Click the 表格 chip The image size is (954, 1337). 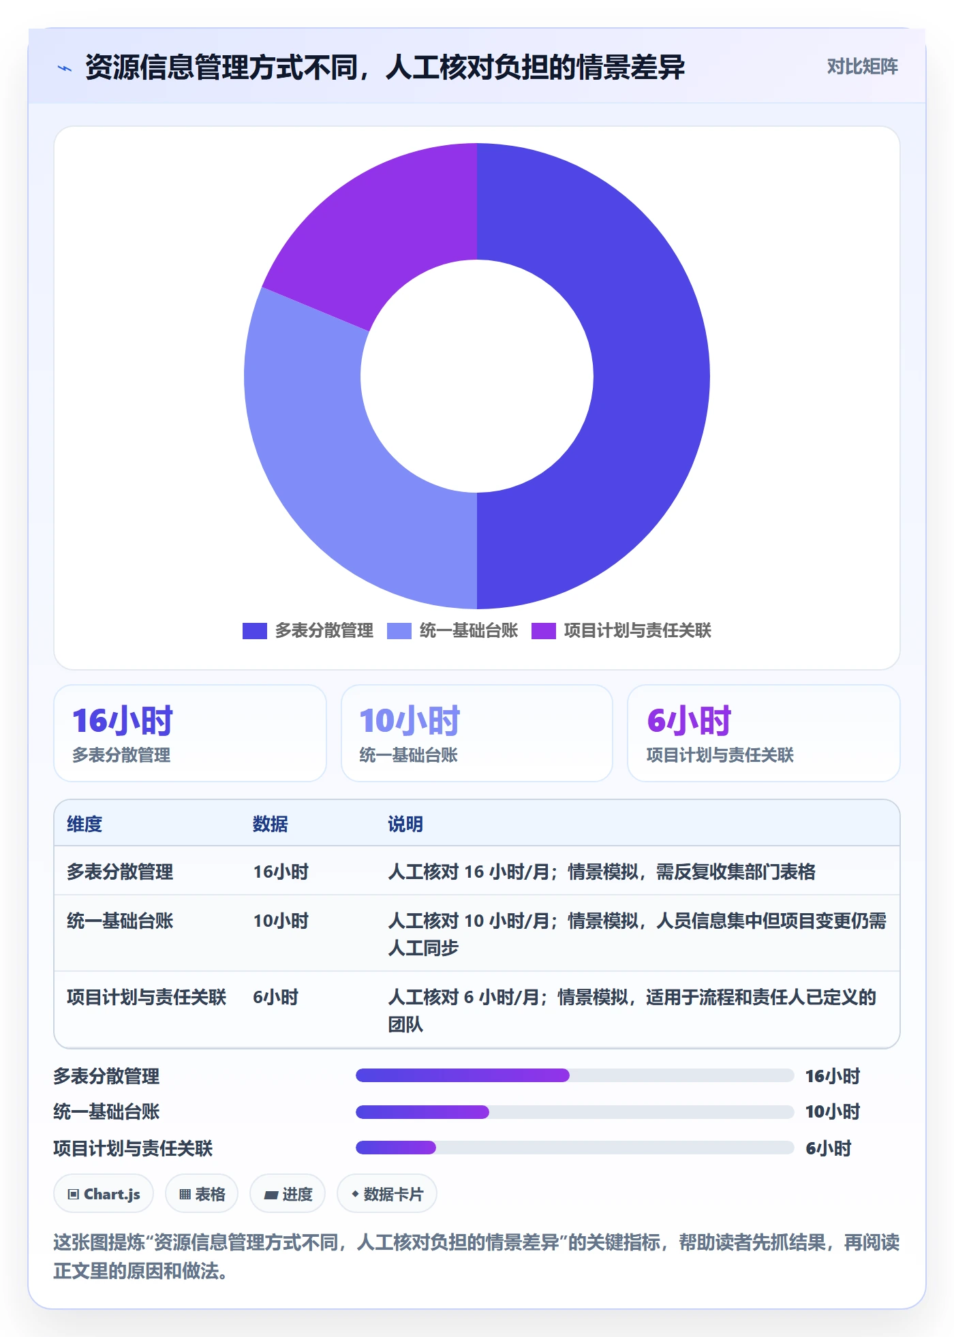[202, 1194]
